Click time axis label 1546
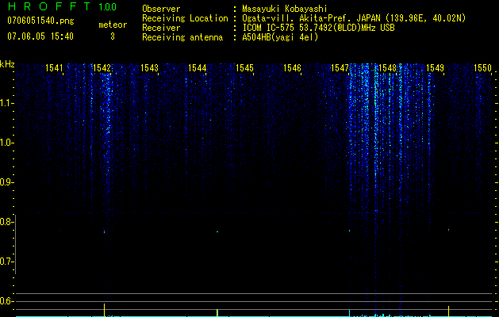The width and height of the screenshot is (499, 317). pyautogui.click(x=292, y=68)
